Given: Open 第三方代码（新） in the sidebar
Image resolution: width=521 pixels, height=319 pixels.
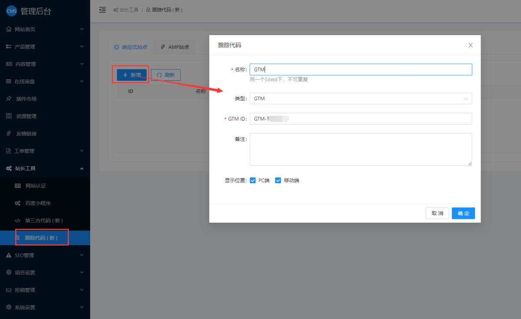Looking at the screenshot, I should tap(44, 220).
